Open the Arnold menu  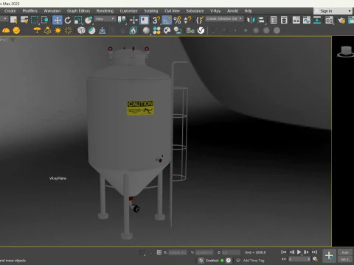[232, 11]
